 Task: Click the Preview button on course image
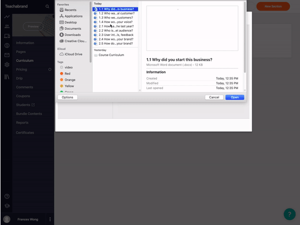(x=33, y=26)
